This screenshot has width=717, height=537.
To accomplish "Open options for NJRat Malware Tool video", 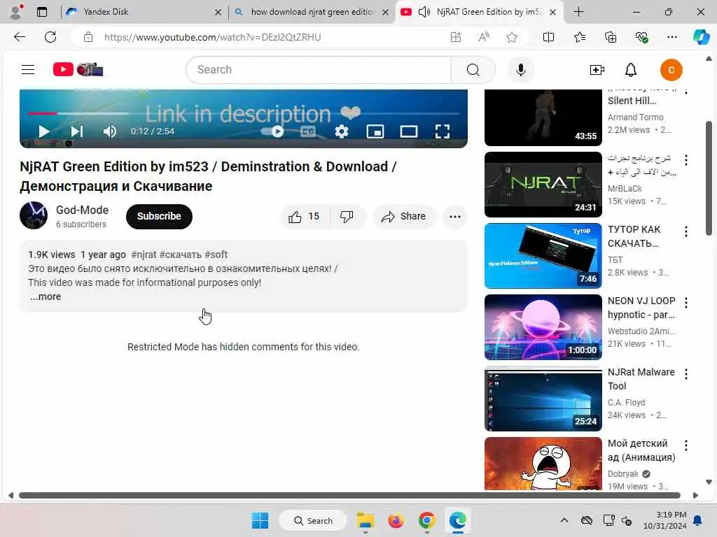I will [686, 374].
